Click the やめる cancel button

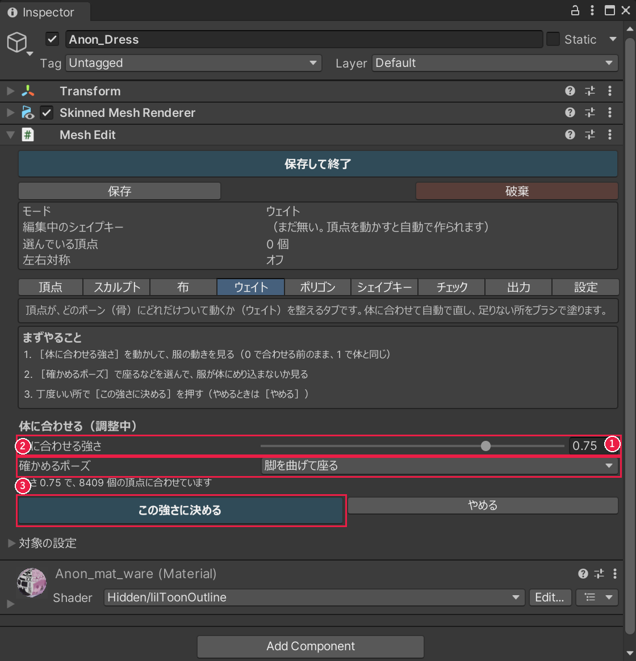click(483, 505)
